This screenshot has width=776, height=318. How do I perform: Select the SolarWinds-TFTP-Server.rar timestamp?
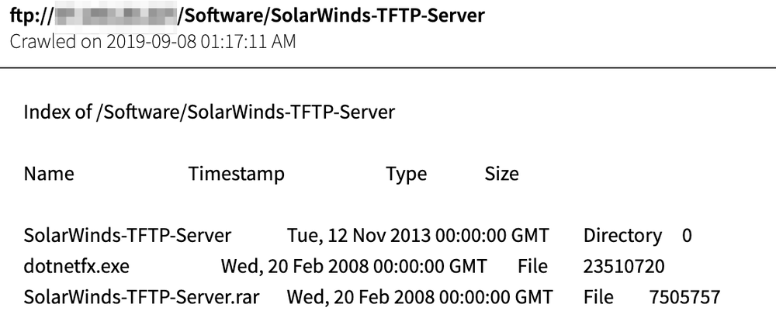click(x=420, y=297)
